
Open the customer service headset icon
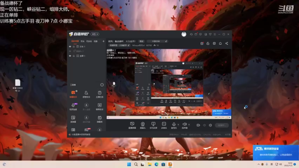pyautogui.click(x=191, y=34)
